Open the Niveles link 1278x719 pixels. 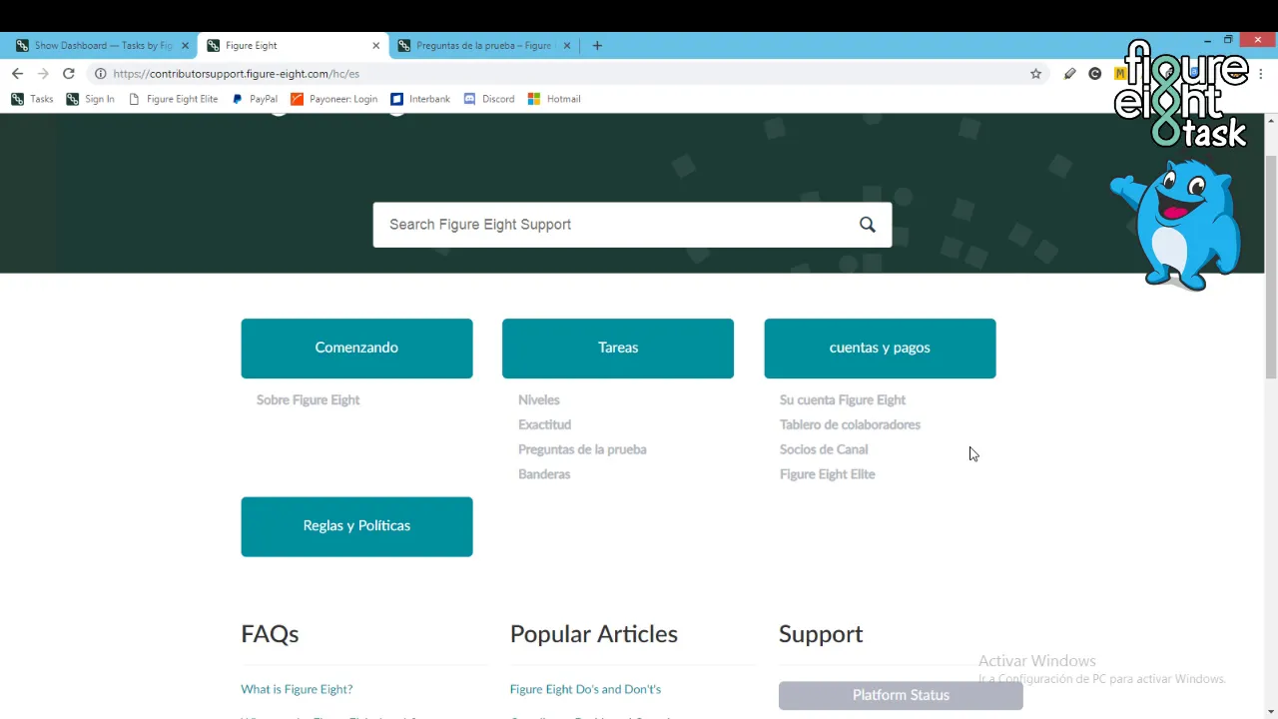(539, 399)
